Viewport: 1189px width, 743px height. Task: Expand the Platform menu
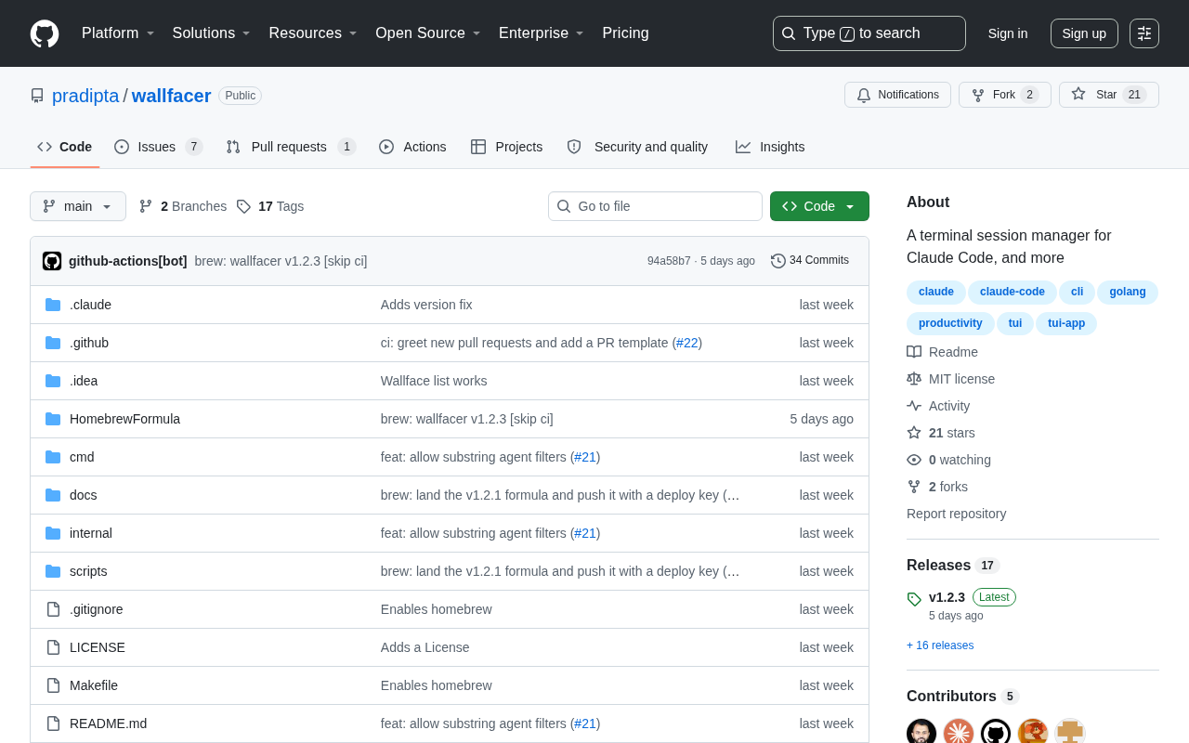point(118,33)
